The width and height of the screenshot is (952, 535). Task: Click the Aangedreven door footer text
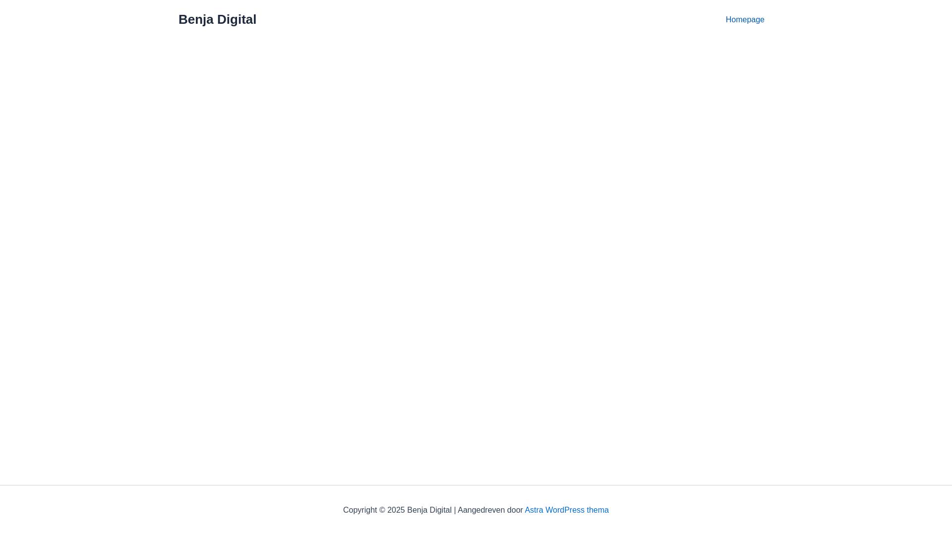tap(490, 510)
